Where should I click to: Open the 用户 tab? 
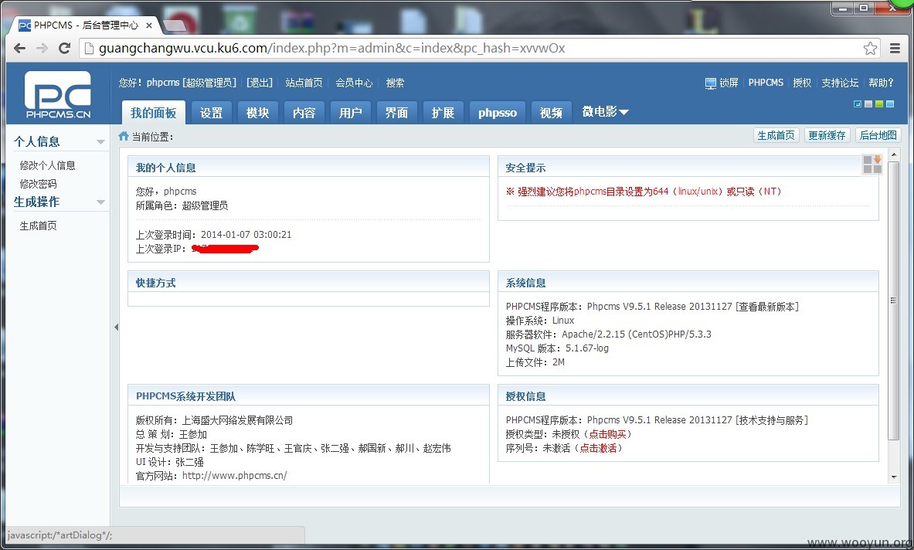point(350,113)
